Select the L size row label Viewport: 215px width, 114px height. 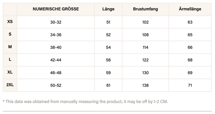10,60
